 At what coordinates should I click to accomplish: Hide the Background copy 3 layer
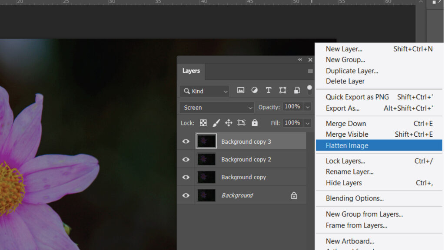186,141
